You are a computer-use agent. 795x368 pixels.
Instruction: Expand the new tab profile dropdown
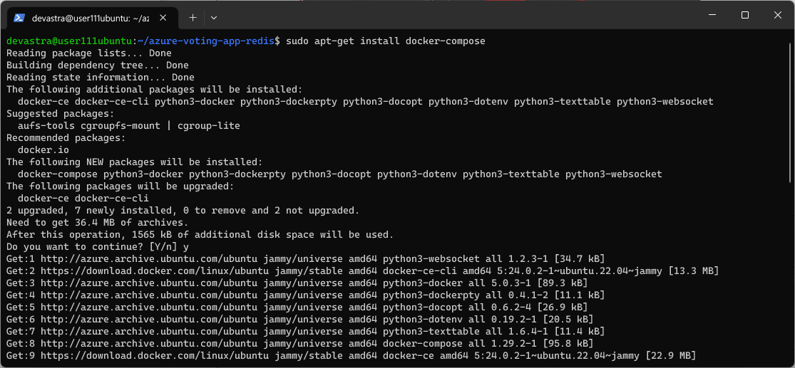click(x=214, y=18)
